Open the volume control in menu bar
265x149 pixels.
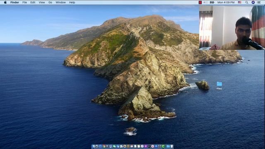(x=205, y=2)
